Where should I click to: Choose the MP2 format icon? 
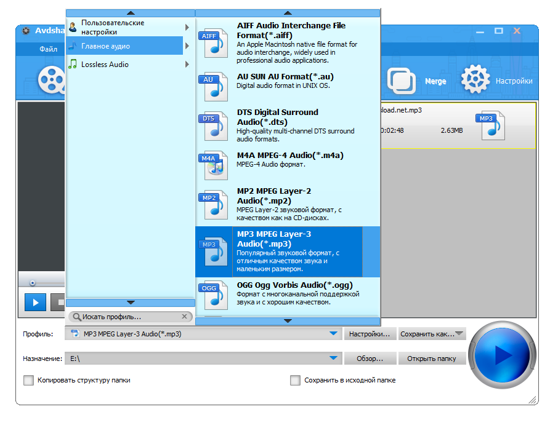coord(213,205)
